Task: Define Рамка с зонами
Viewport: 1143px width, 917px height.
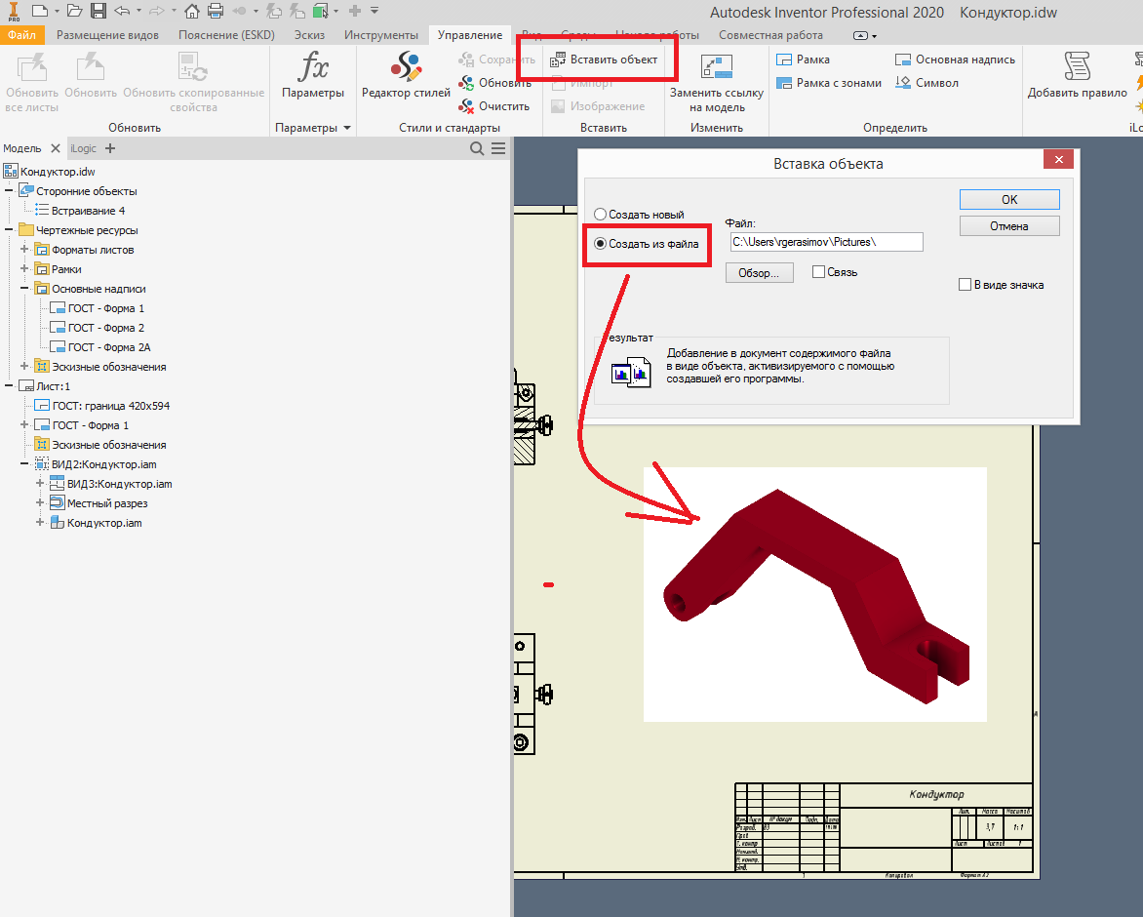Action: pyautogui.click(x=829, y=83)
